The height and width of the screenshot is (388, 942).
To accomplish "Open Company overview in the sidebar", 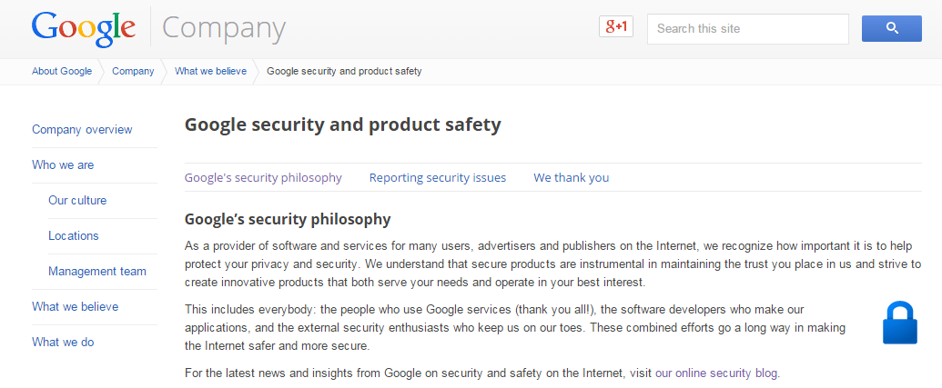I will click(82, 130).
